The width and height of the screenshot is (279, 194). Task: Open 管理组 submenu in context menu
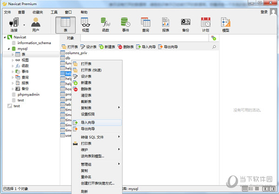coord(97,164)
